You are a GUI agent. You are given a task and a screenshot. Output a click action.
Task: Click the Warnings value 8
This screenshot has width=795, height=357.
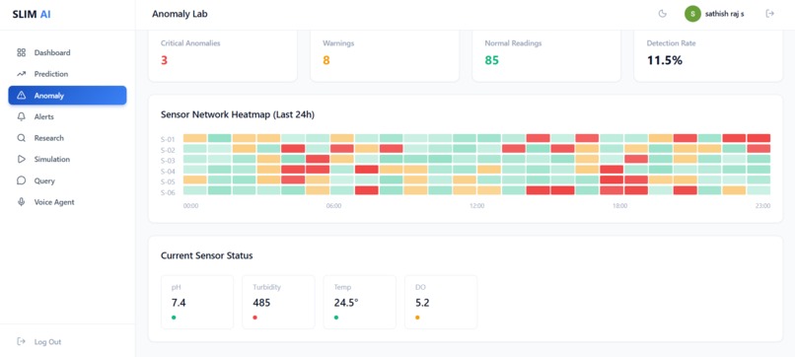pyautogui.click(x=326, y=60)
